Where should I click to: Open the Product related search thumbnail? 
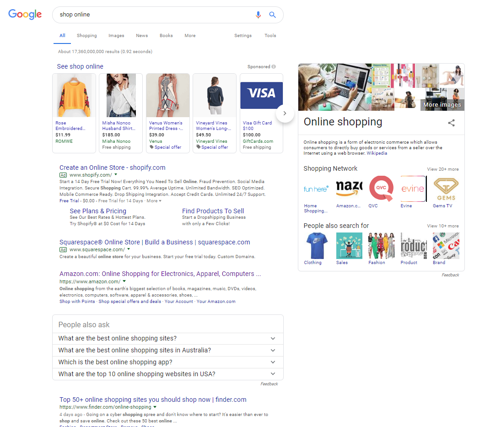pos(414,246)
